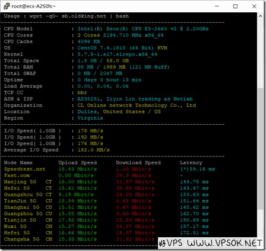The width and height of the screenshot is (266, 251).
Task: Close the PuTTY SSH session window
Action: point(254,6)
